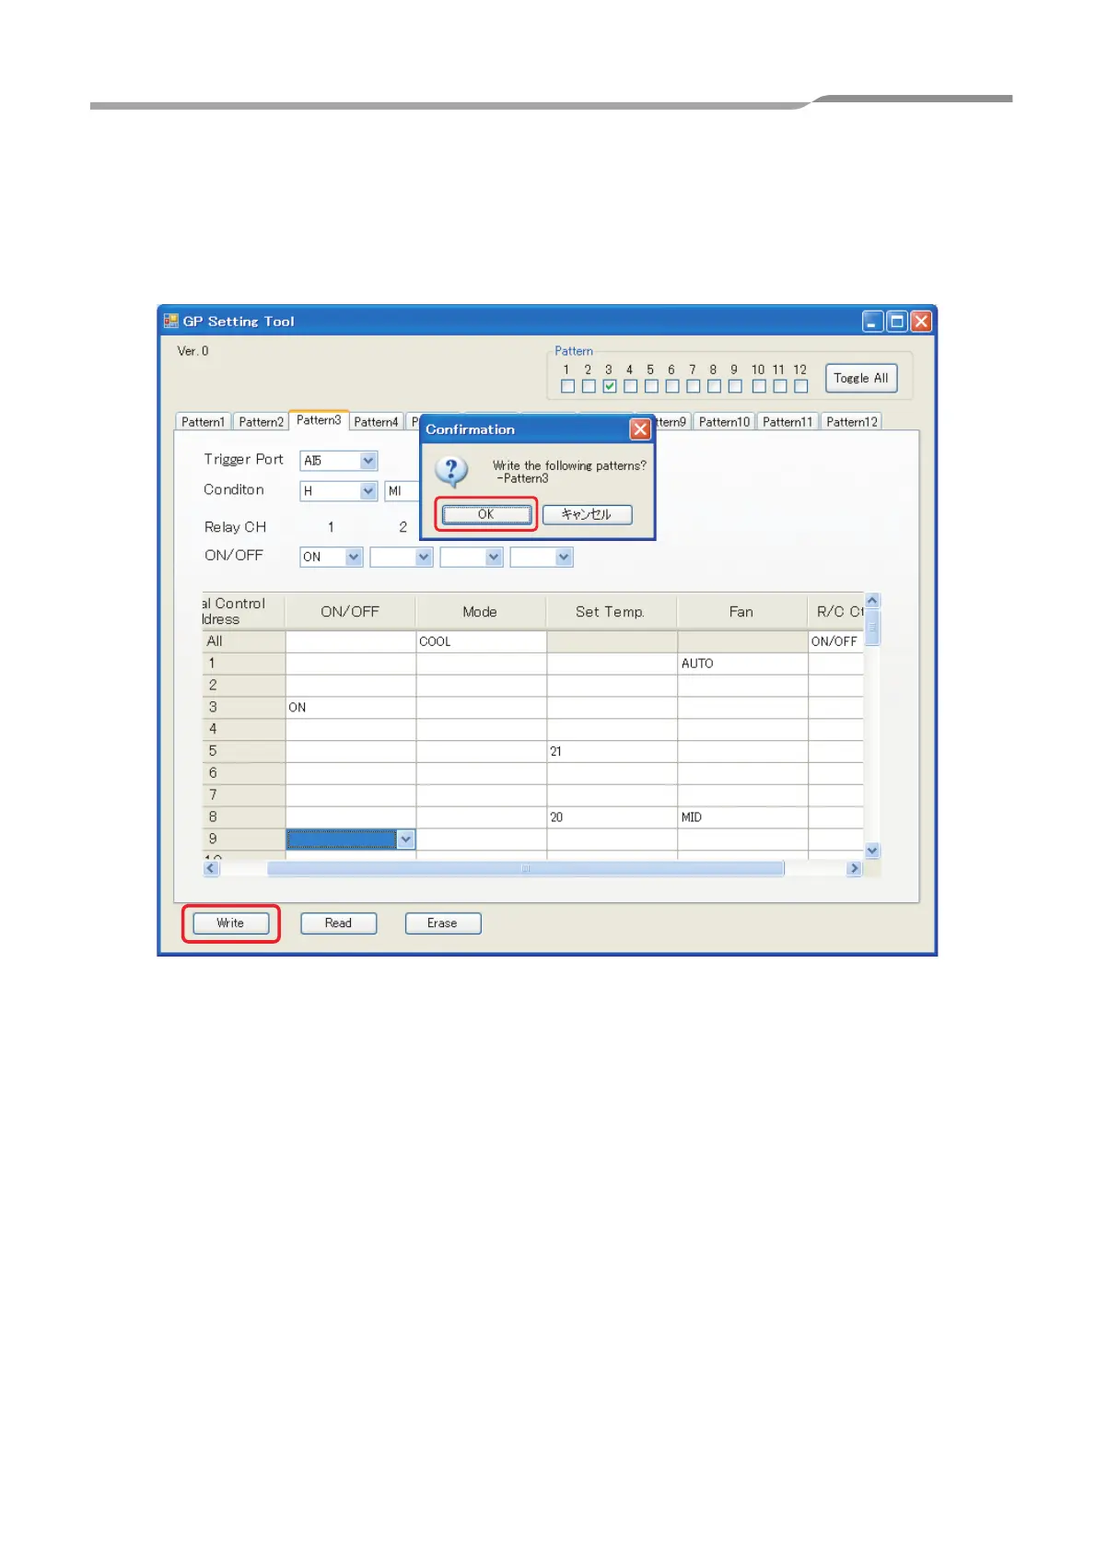Click the Set Temp. column header
Viewport: 1097px width, 1551px height.
612,612
